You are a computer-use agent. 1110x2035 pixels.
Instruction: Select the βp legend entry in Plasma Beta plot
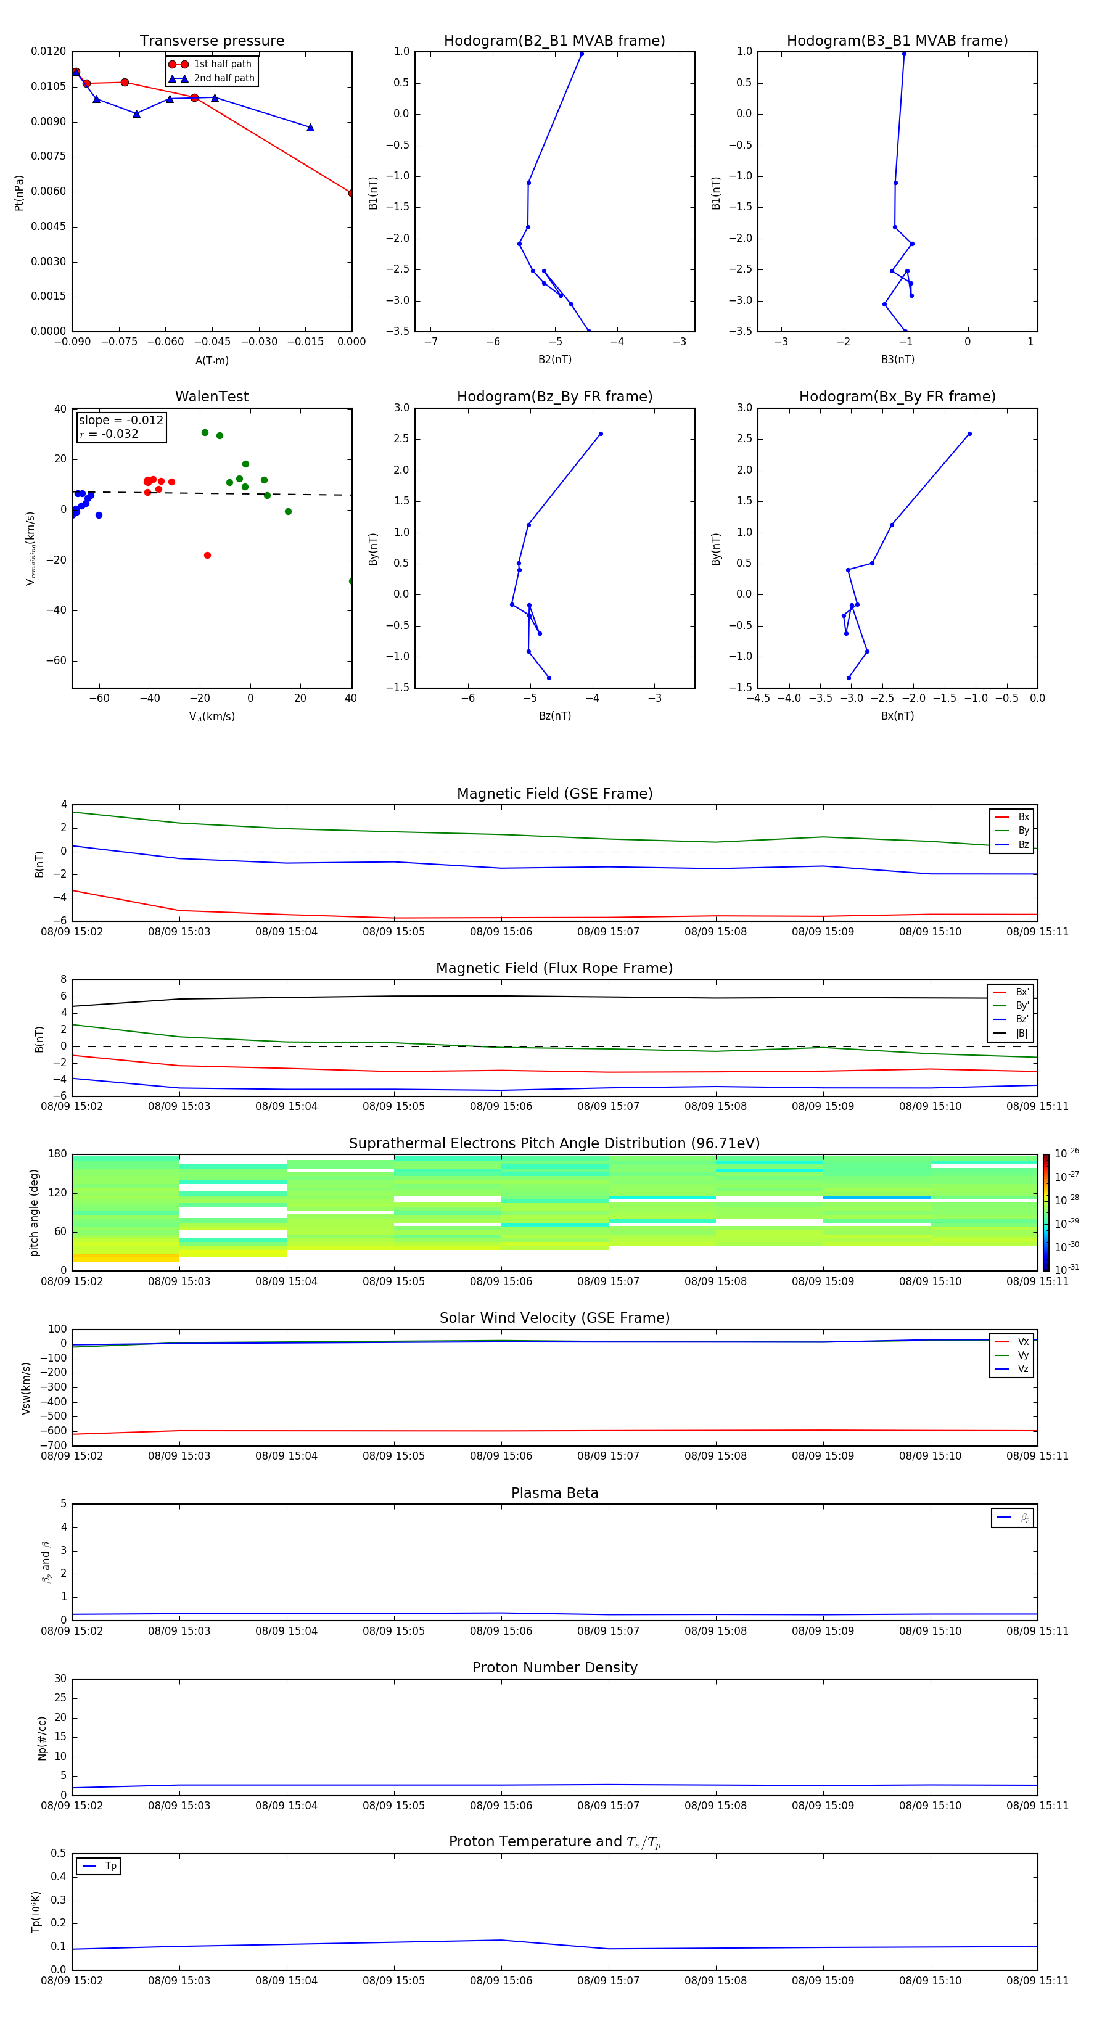[1014, 1518]
